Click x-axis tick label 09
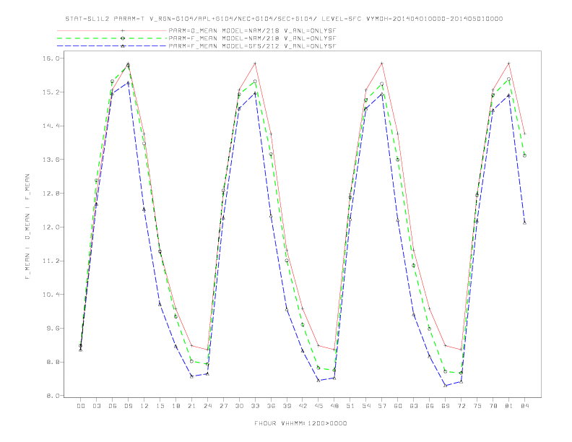The width and height of the screenshot is (572, 442). [128, 406]
